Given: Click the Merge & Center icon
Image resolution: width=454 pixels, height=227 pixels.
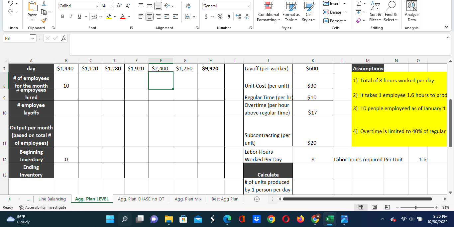Looking at the screenshot, I should 187,17.
